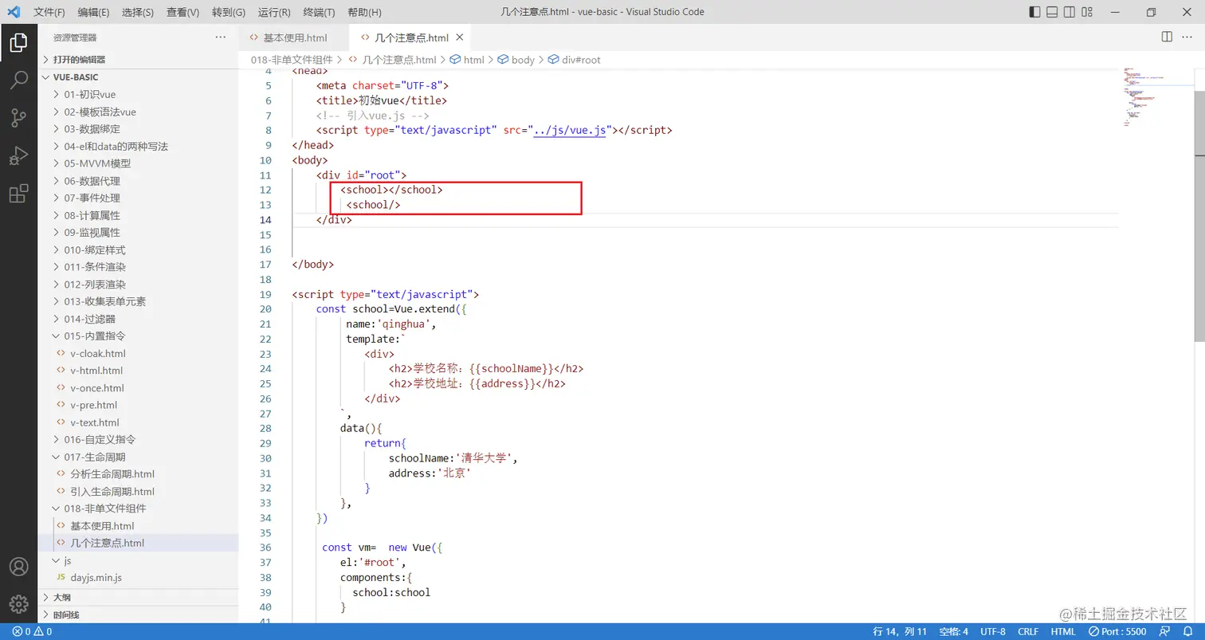
Task: Click the VS Code logo icon
Action: pyautogui.click(x=14, y=12)
